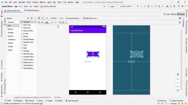Open the Logcat tool window

tap(49, 101)
